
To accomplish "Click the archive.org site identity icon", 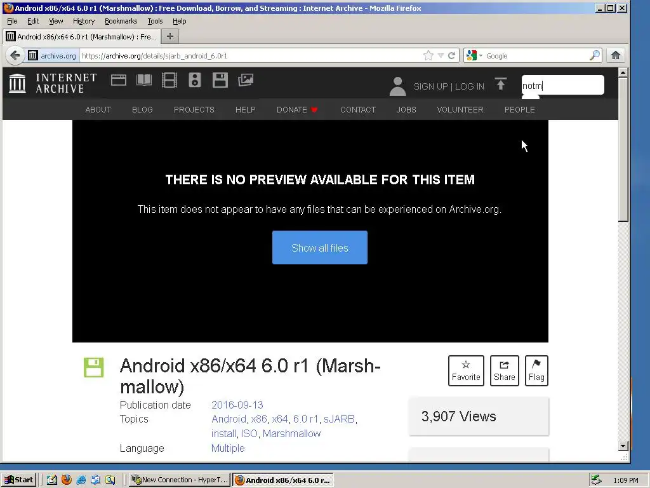I will [53, 56].
